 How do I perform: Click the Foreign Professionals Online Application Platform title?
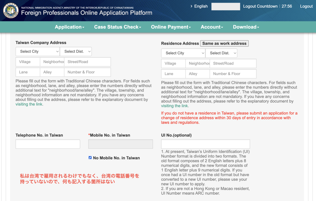87,13
